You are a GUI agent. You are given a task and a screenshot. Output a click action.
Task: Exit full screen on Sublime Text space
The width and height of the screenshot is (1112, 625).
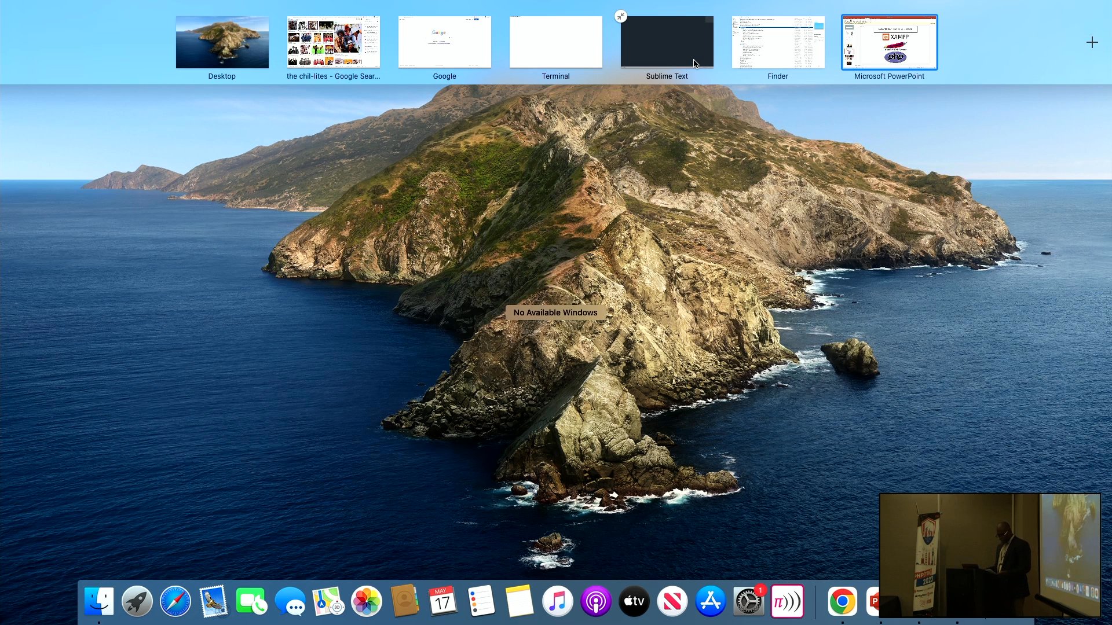[x=621, y=16]
